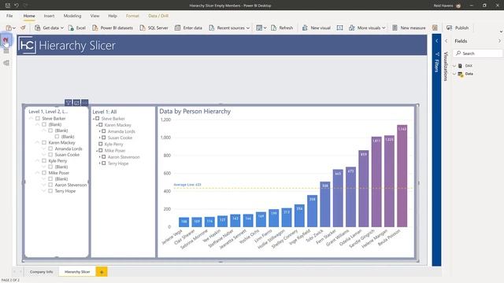
Task: Open More options ellipsis above the slicer
Action: point(84,103)
